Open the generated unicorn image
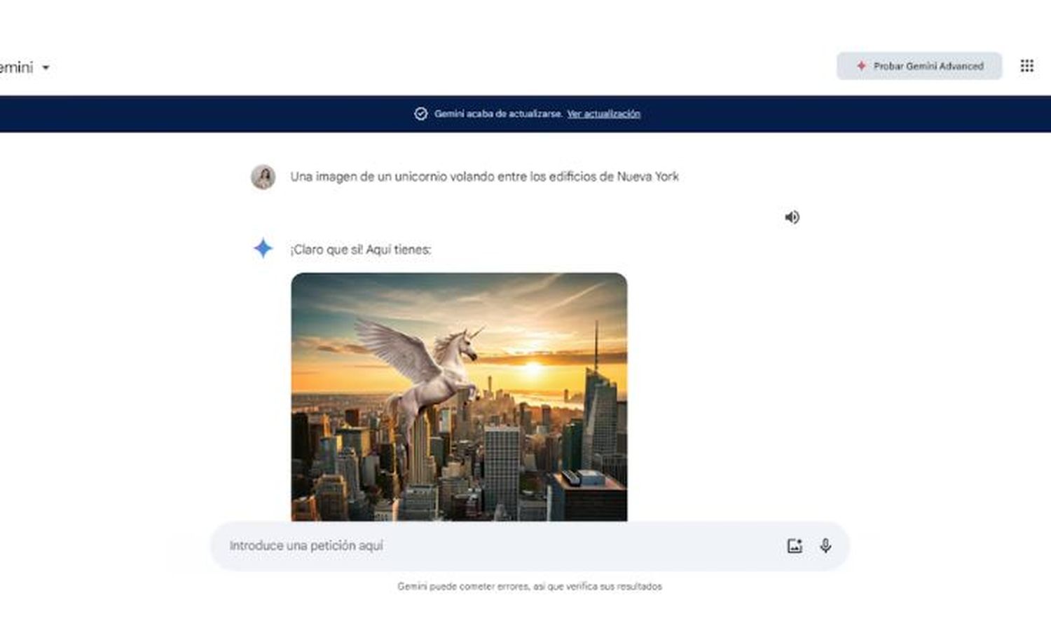The image size is (1051, 640). pyautogui.click(x=459, y=397)
